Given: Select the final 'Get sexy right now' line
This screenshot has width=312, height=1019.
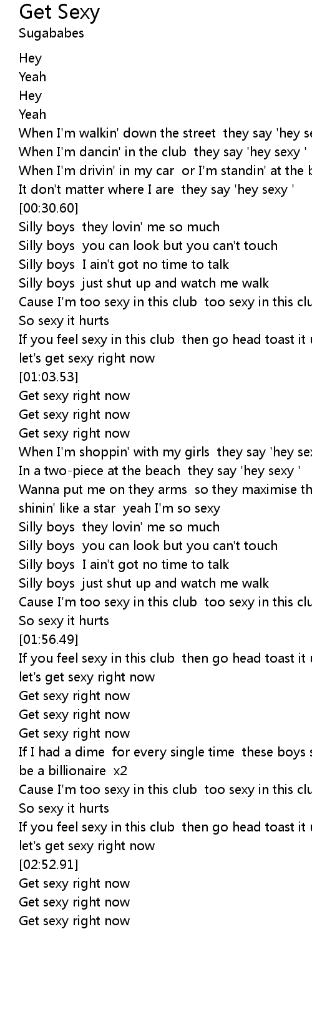Looking at the screenshot, I should pos(74,921).
